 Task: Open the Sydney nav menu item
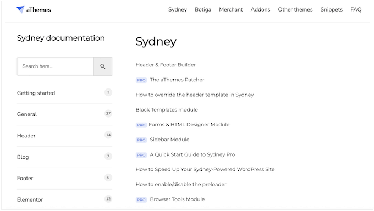[x=178, y=9]
